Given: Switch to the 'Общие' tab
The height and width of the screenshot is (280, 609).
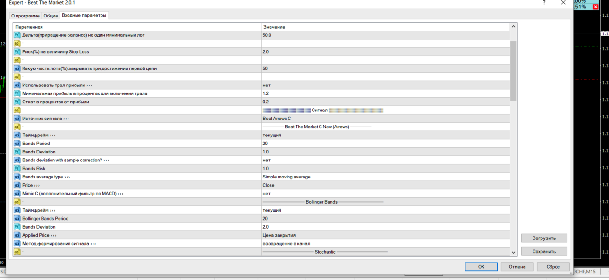Looking at the screenshot, I should coord(51,16).
